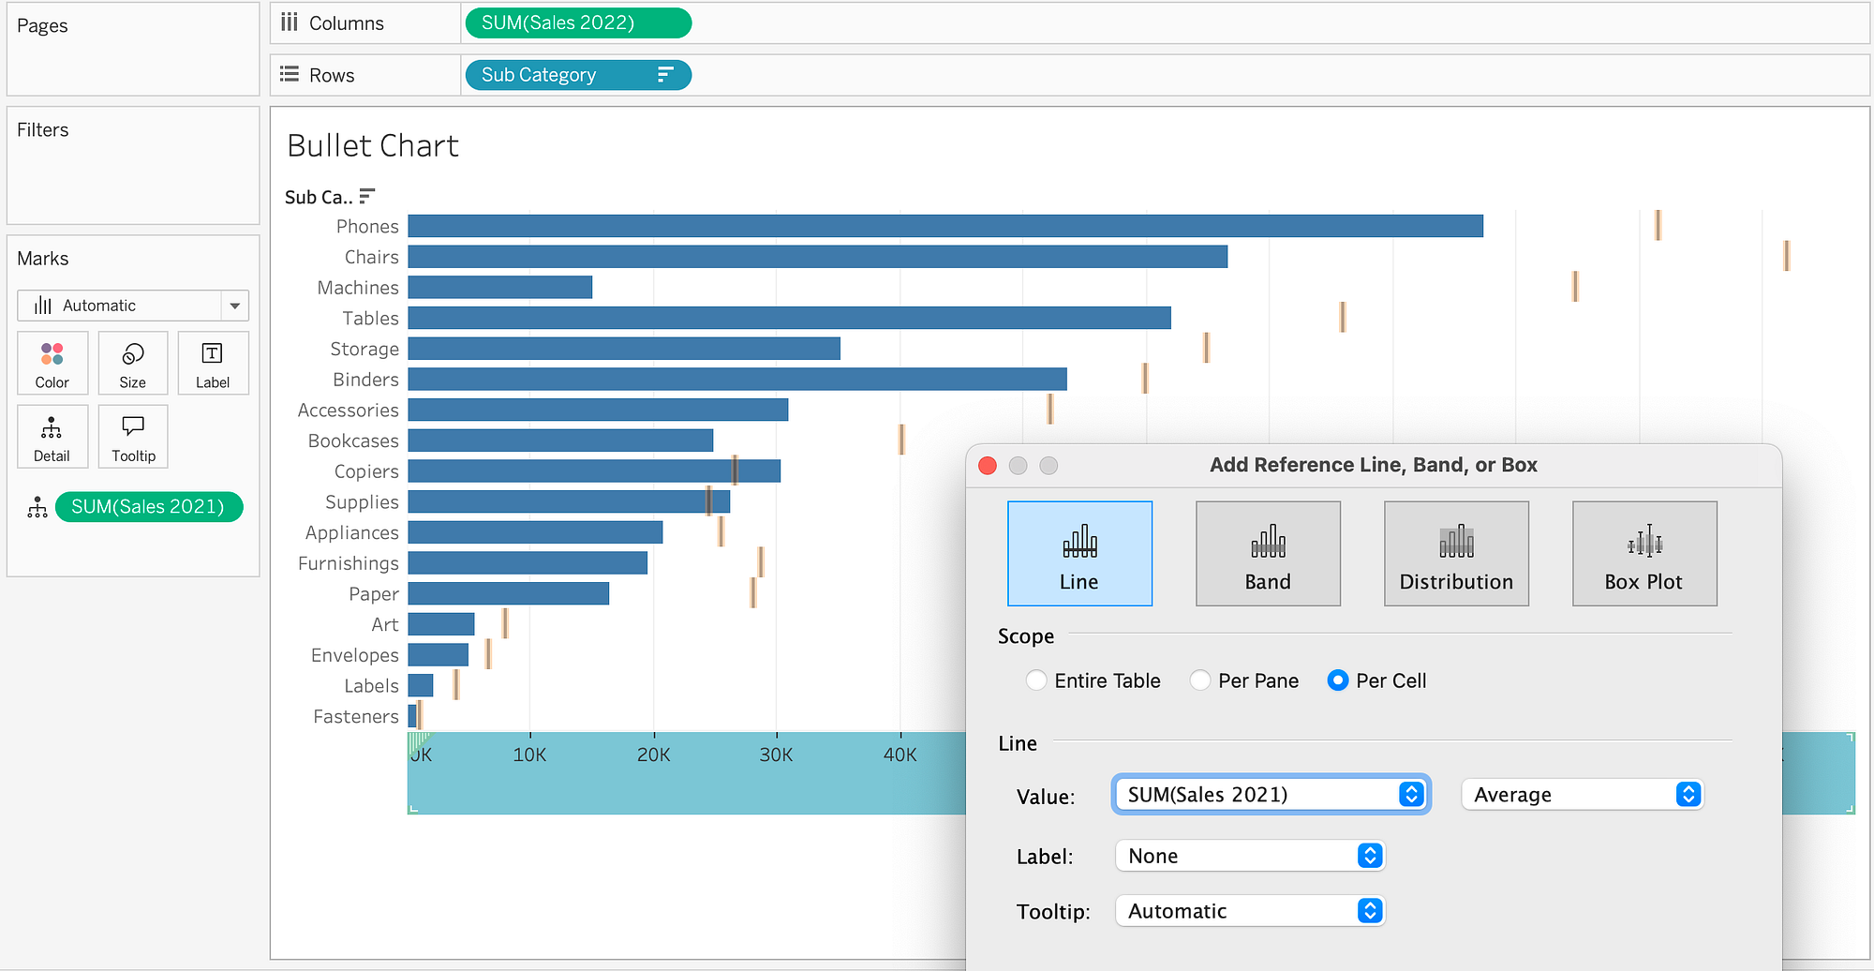Image resolution: width=1874 pixels, height=971 pixels.
Task: Click the SUM(Sales 2021) pill in Marks
Action: pyautogui.click(x=149, y=507)
